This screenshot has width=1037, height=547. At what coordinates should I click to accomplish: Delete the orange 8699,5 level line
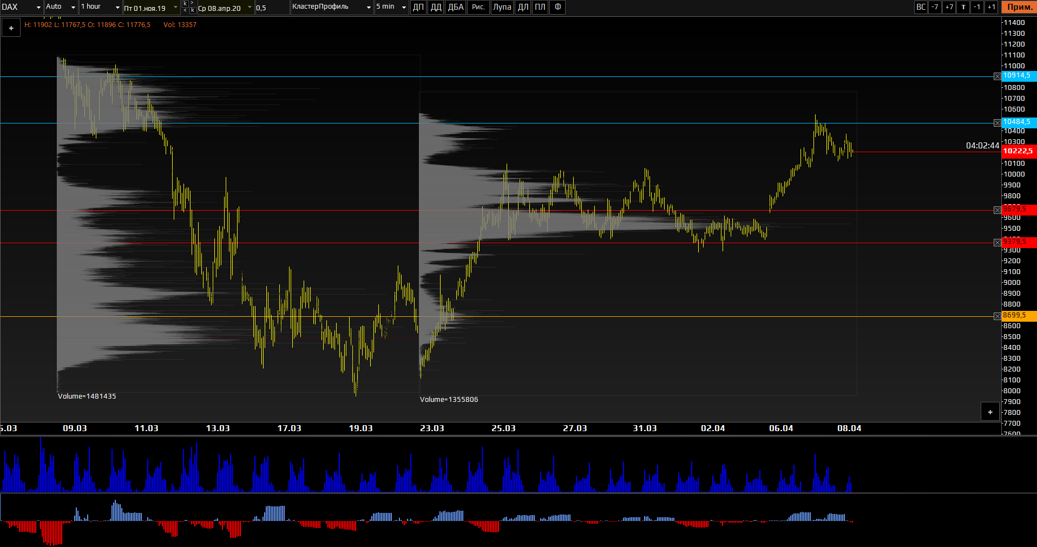997,316
